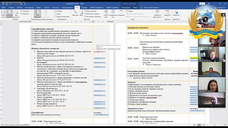Screen dimensions: 228x128
Task: Click status bar Print Layout icon
Action: pyautogui.click(x=199, y=125)
